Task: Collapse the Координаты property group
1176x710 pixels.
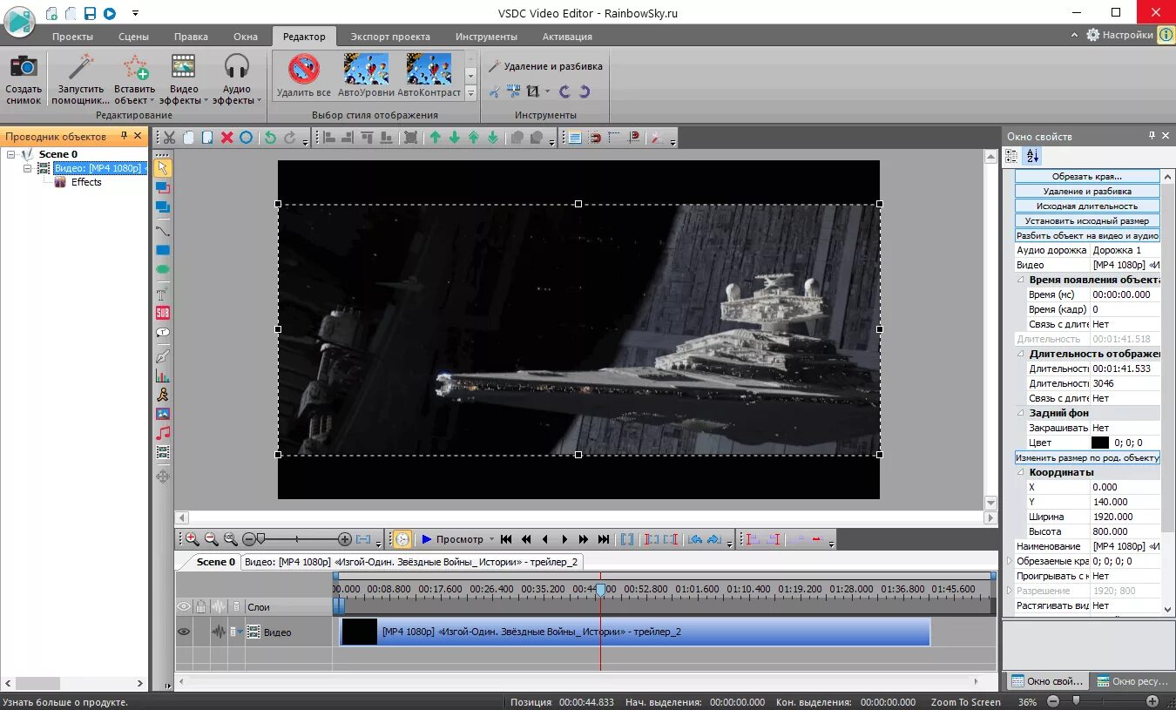Action: click(1020, 472)
